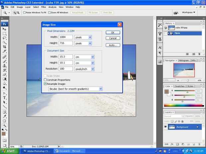Screen dimensions: 206x154
Task: Select the Horizontal Type tool
Action: (x=4, y=98)
